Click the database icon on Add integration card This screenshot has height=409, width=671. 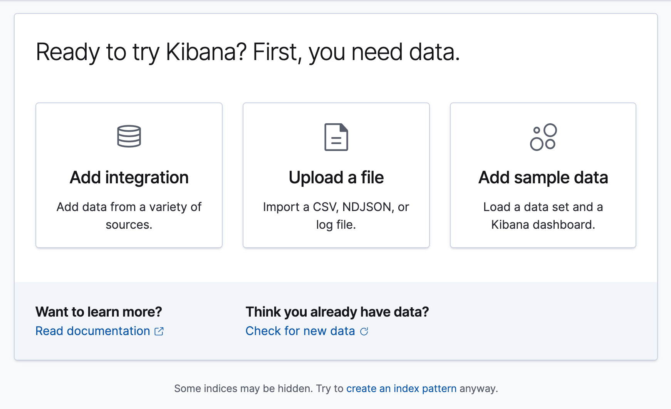129,136
